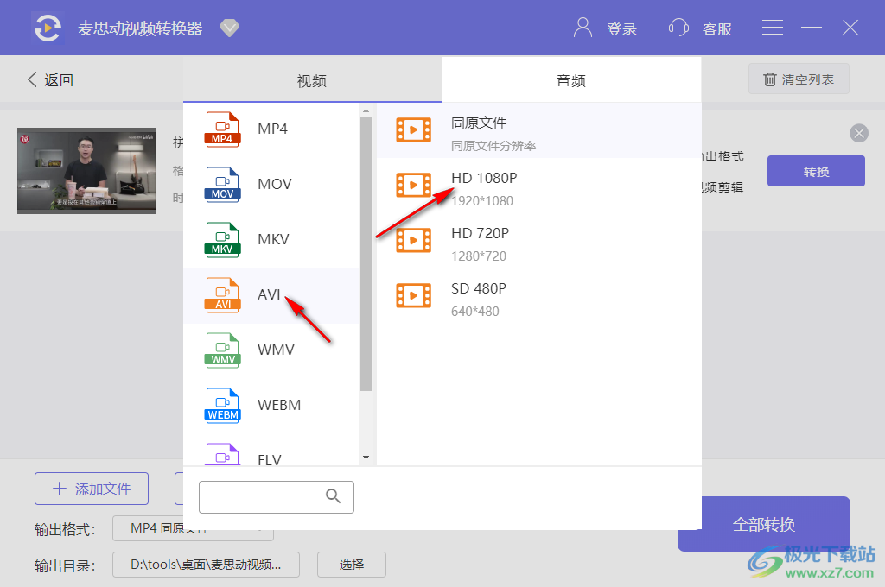This screenshot has height=587, width=885.
Task: Select the WEBM format icon
Action: [222, 406]
